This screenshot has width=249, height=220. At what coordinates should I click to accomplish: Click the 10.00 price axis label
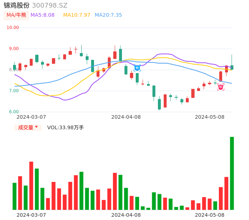pos(13,28)
